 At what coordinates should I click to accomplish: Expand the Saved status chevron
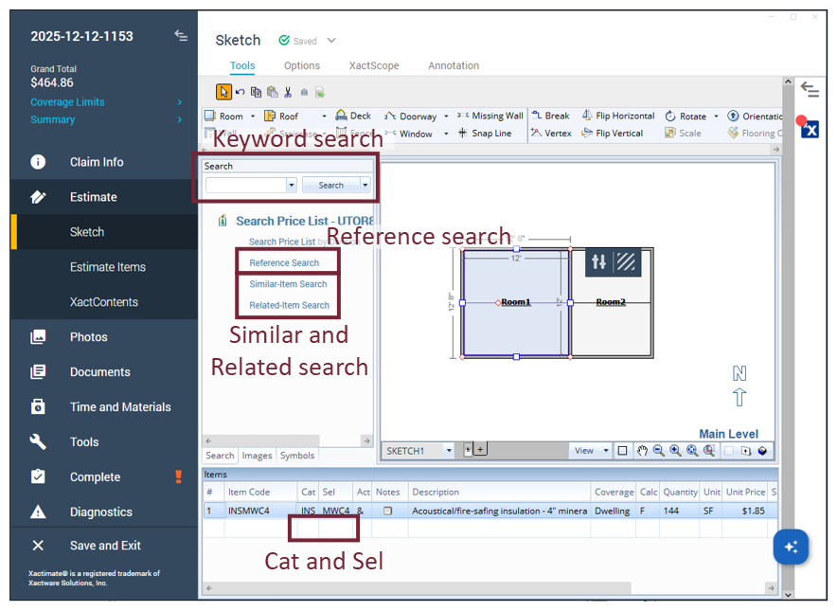[x=331, y=41]
